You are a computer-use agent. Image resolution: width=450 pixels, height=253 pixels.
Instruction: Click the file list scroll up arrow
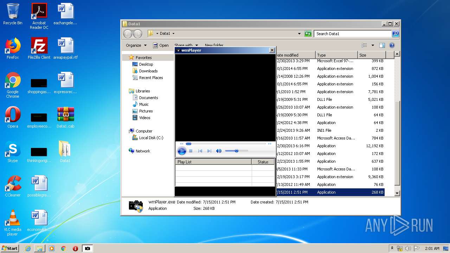pyautogui.click(x=397, y=54)
